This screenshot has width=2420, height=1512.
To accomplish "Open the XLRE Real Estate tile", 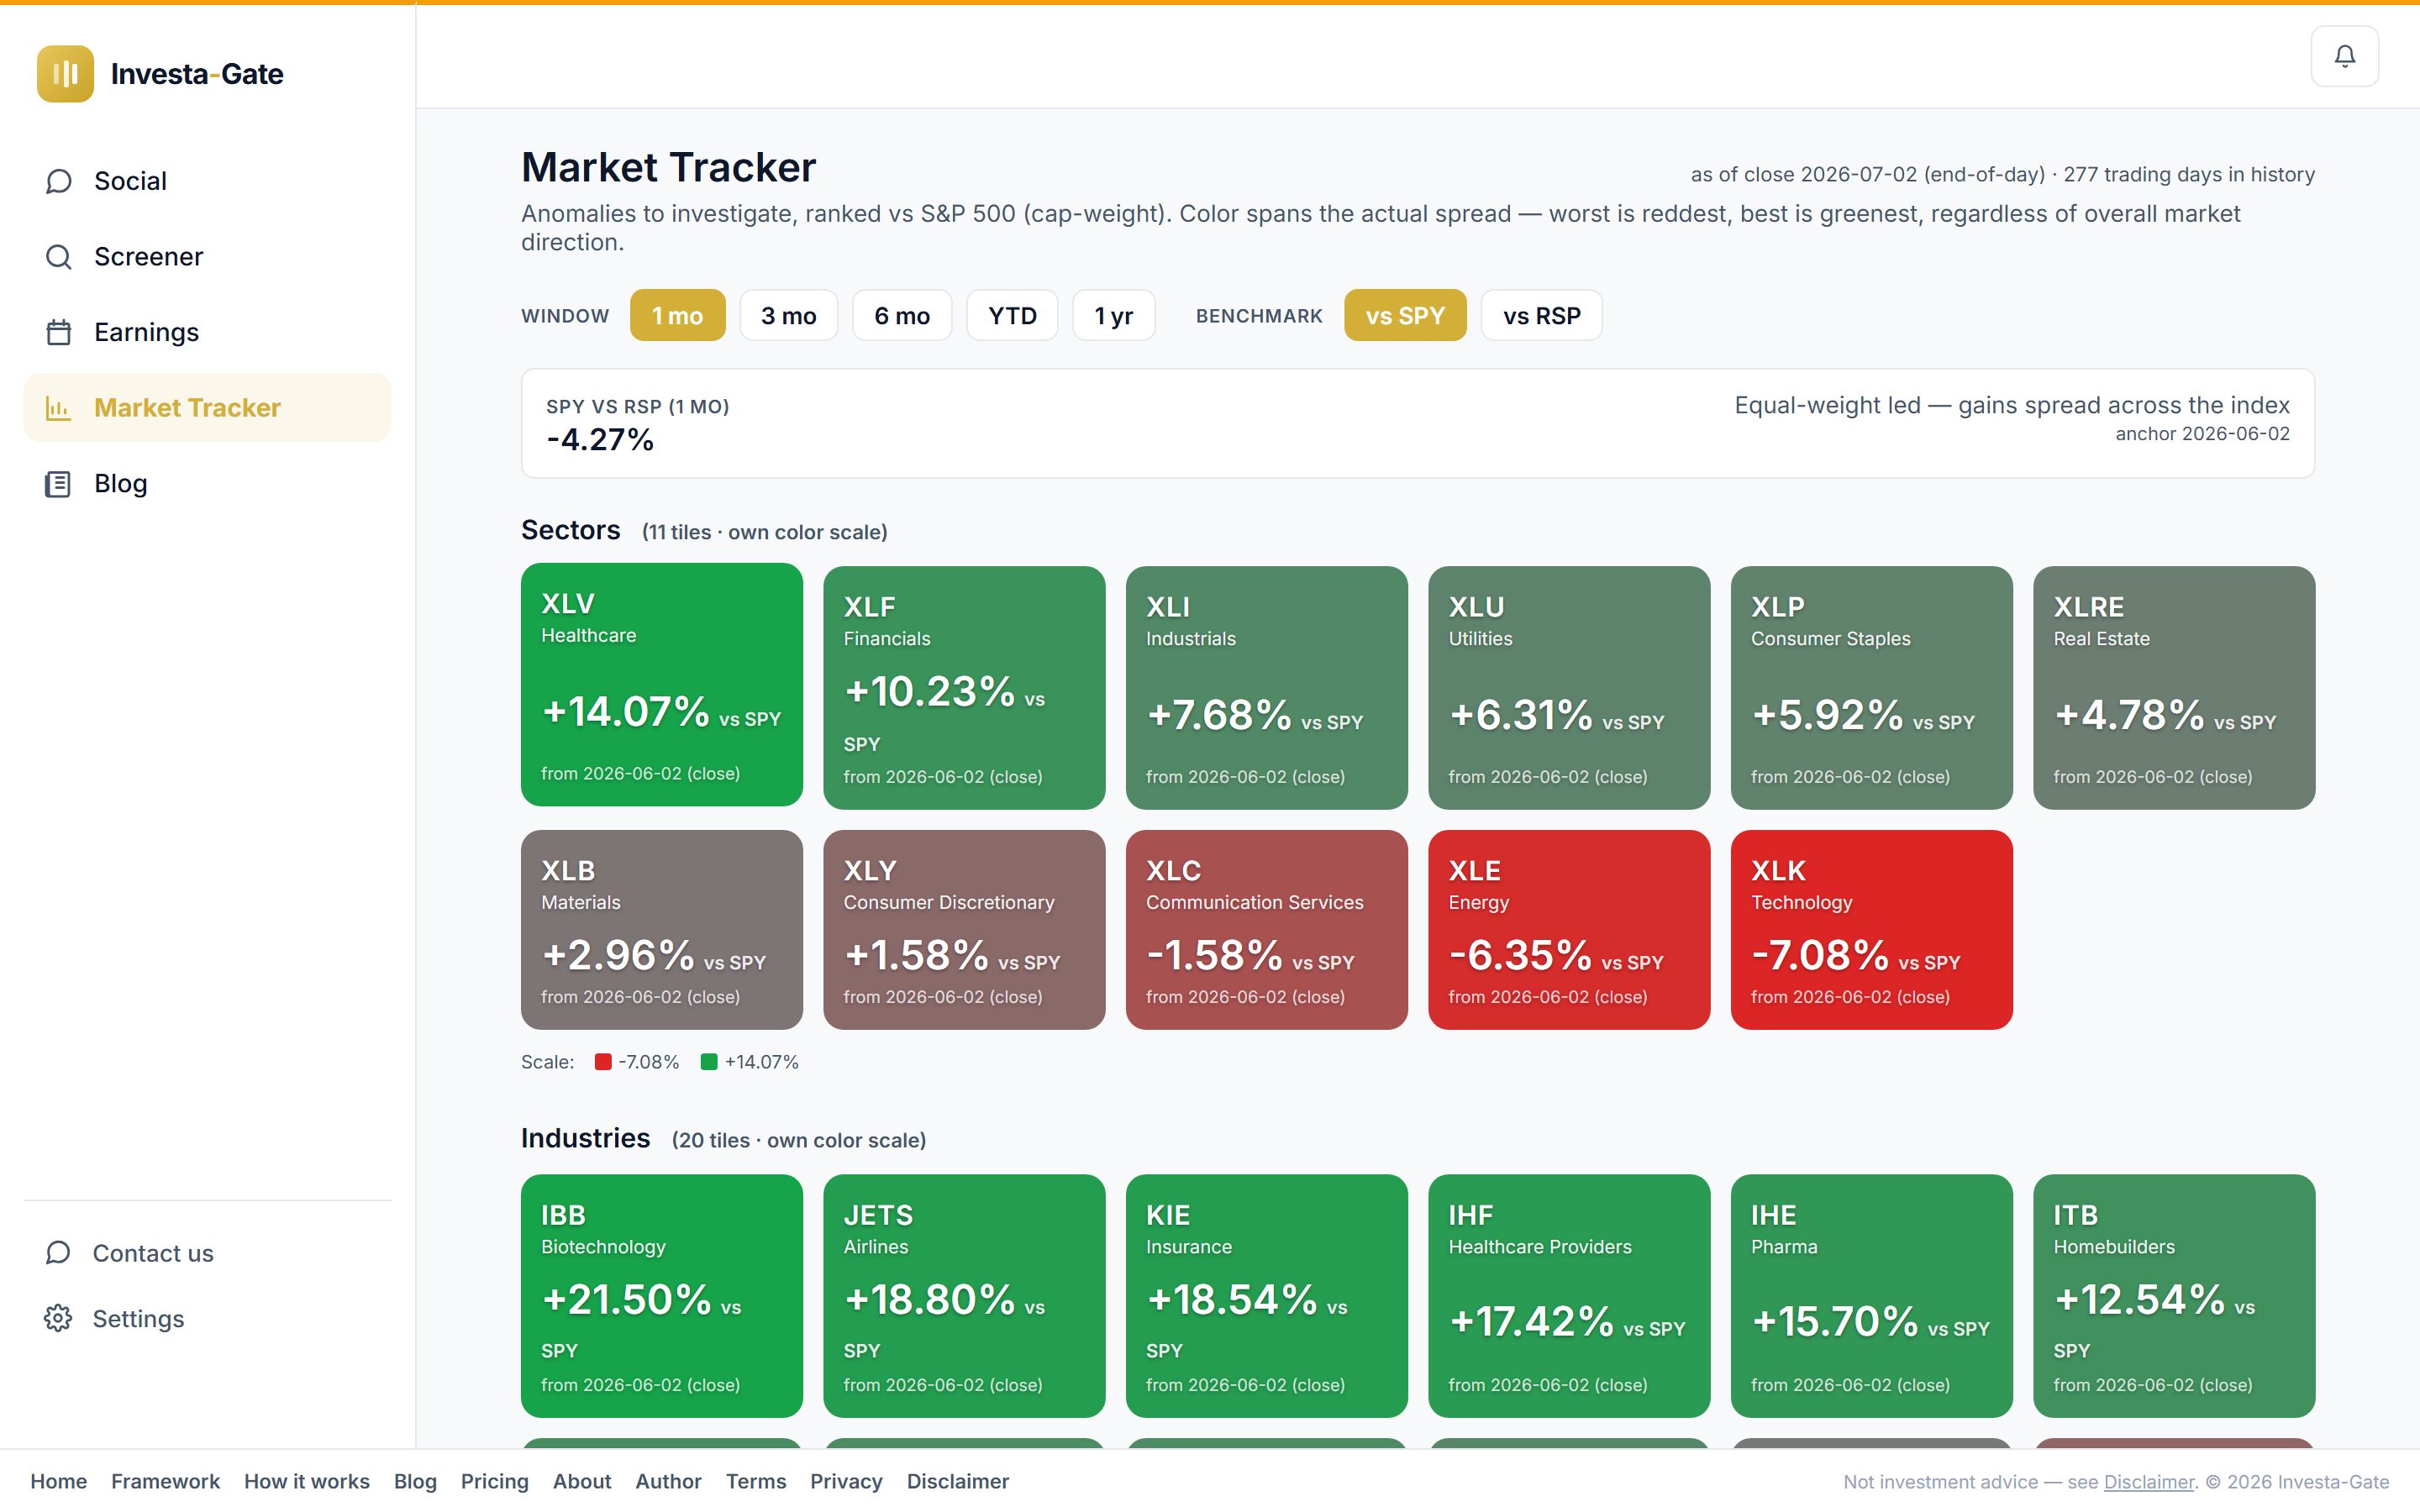I will point(2174,688).
